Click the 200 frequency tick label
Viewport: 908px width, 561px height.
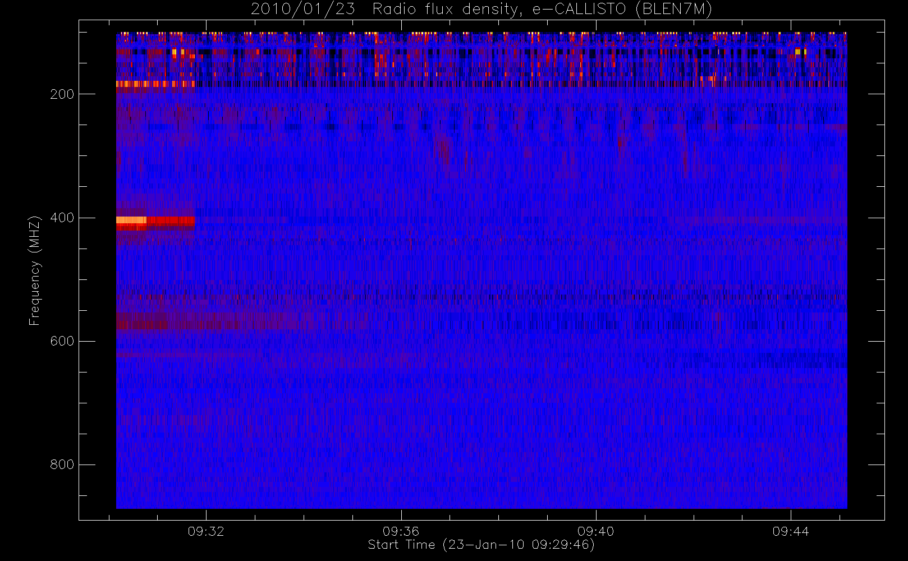pyautogui.click(x=62, y=94)
